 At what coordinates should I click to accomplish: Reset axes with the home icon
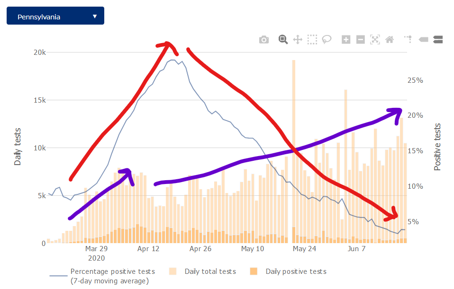click(x=390, y=40)
